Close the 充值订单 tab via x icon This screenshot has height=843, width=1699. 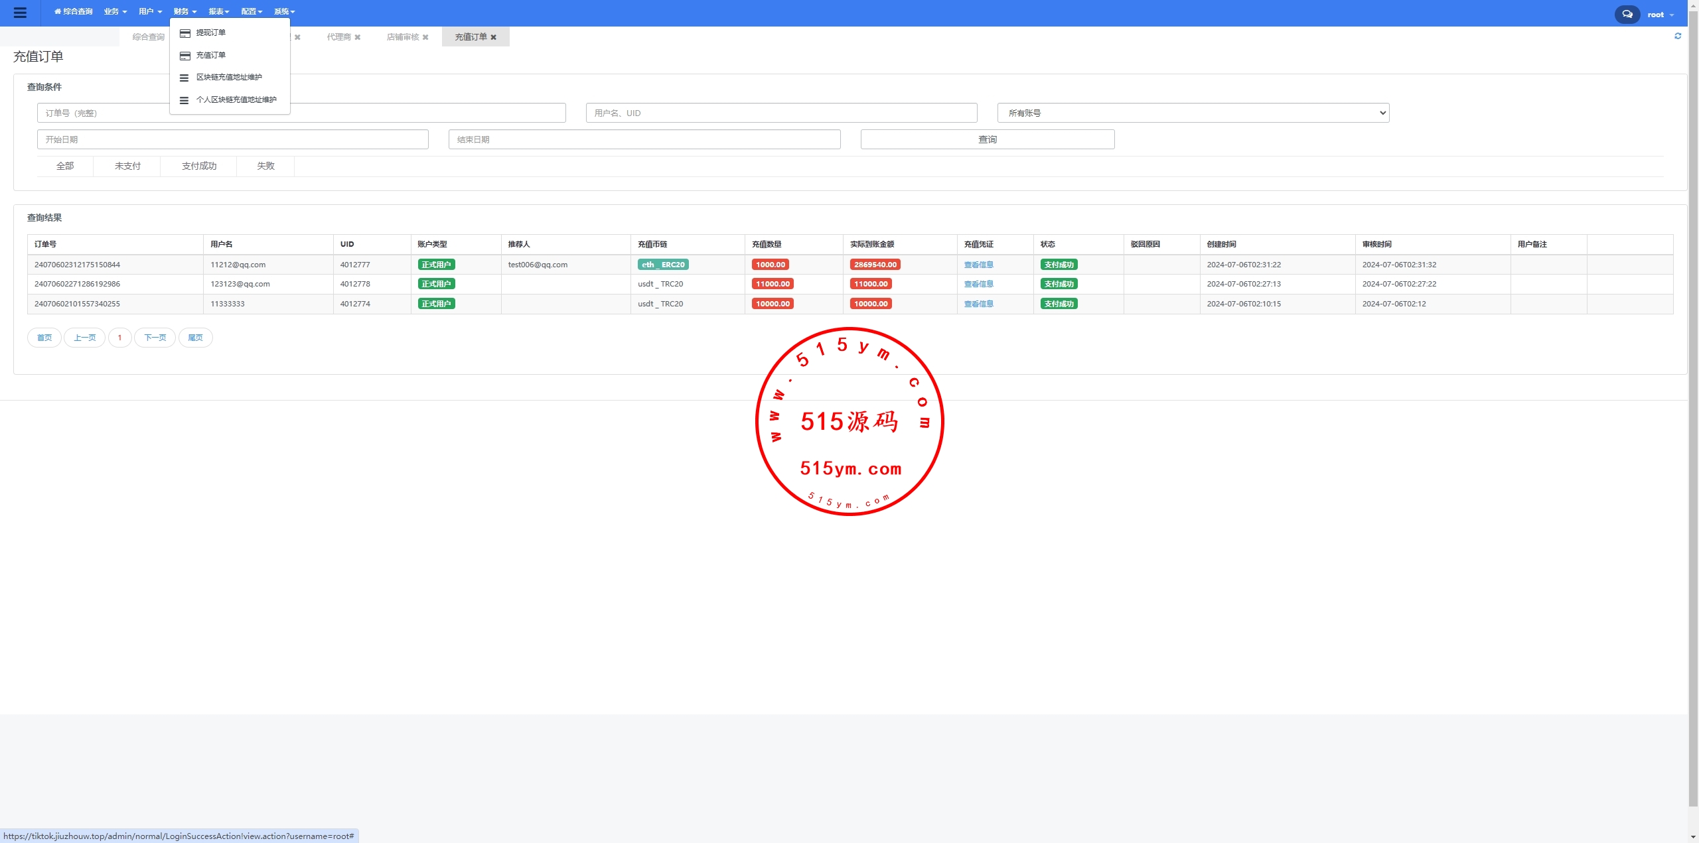pyautogui.click(x=493, y=37)
